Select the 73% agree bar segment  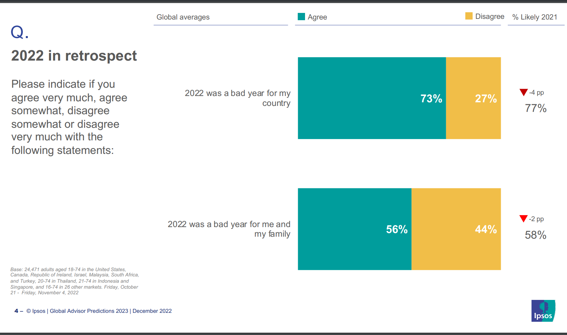click(372, 98)
